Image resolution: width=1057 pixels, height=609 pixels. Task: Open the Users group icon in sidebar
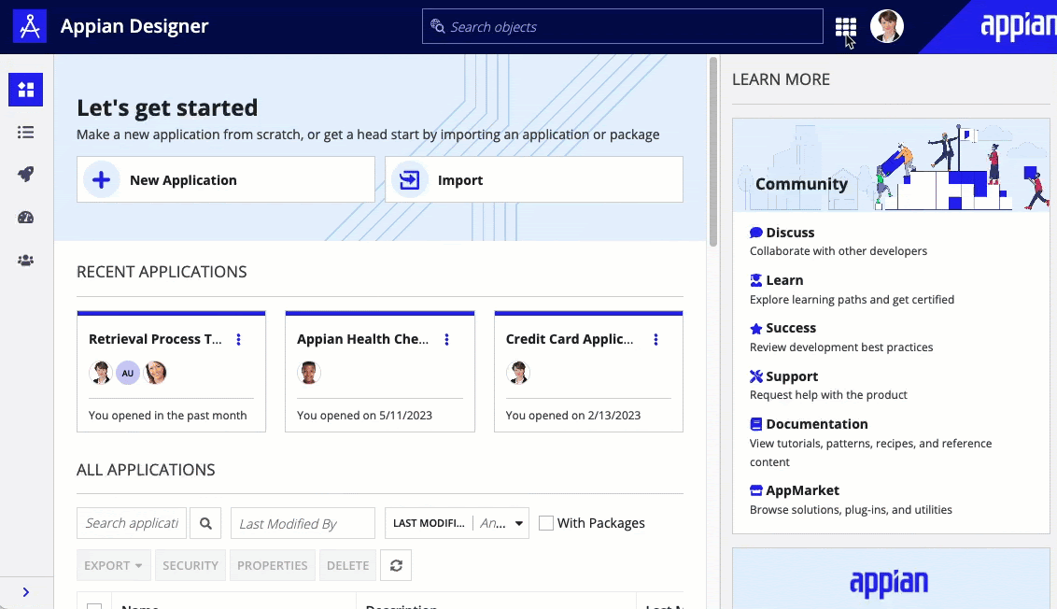click(x=26, y=261)
